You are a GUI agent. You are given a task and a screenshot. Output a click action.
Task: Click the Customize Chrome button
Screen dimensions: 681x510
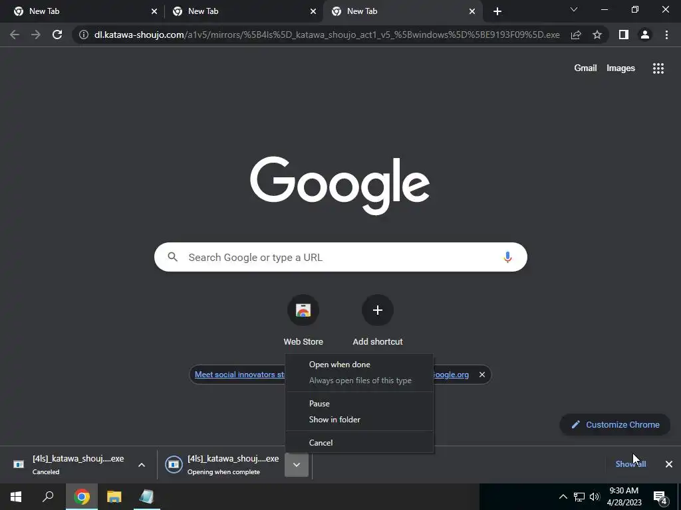(x=615, y=425)
